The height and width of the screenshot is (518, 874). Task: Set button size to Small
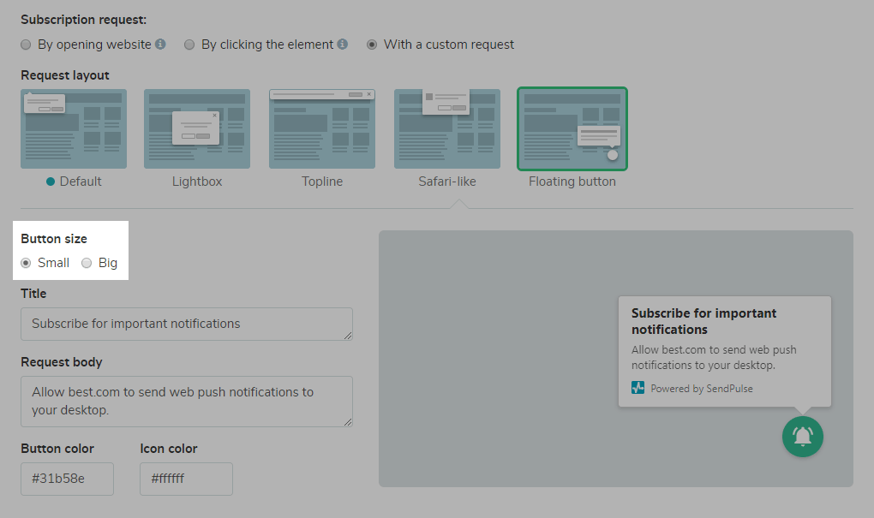tap(27, 263)
